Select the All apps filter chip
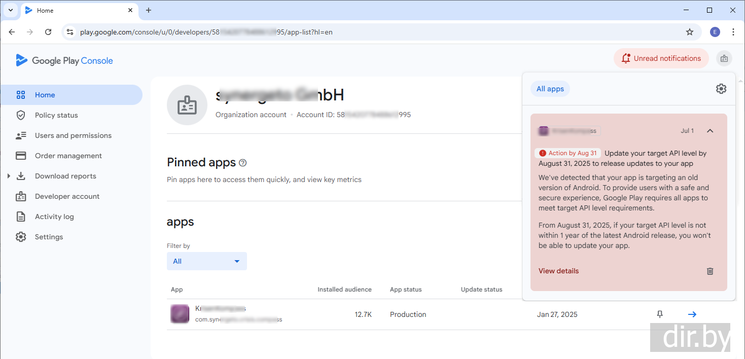745x359 pixels. coord(550,89)
